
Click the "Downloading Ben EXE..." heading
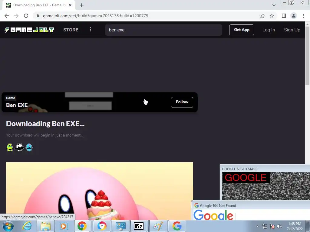[x=45, y=124]
